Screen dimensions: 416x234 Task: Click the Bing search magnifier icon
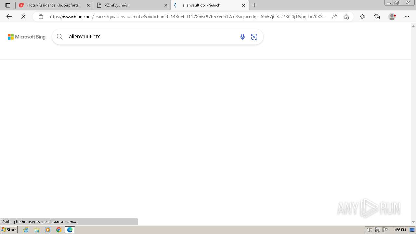(x=59, y=37)
